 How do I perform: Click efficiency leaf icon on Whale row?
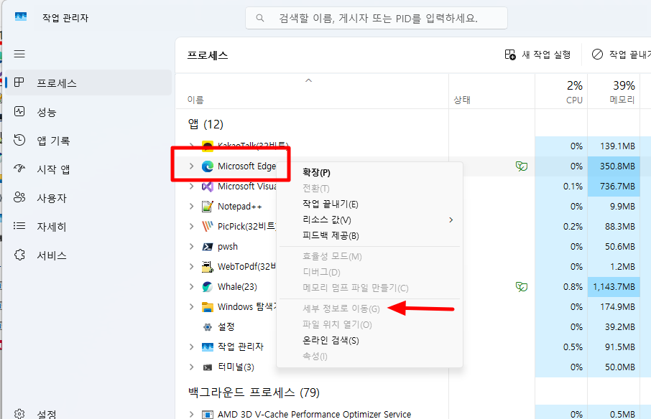(522, 287)
